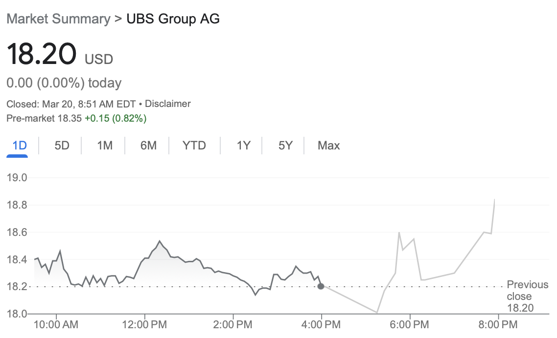View the 5Y price history
557x338 pixels.
point(285,146)
